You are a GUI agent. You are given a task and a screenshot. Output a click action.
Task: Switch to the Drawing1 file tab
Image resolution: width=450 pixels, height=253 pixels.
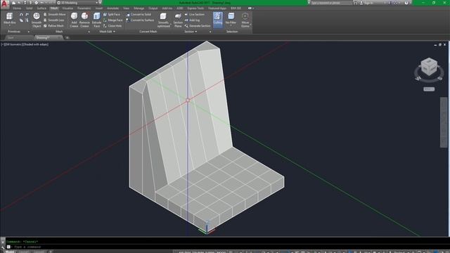click(x=49, y=37)
